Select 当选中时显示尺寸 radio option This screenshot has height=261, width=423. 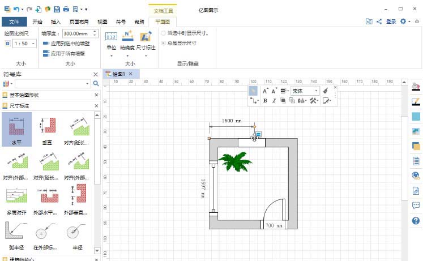coord(164,33)
